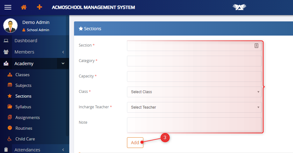
Task: Click the Demo Admin avatar picture
Action: [10, 25]
